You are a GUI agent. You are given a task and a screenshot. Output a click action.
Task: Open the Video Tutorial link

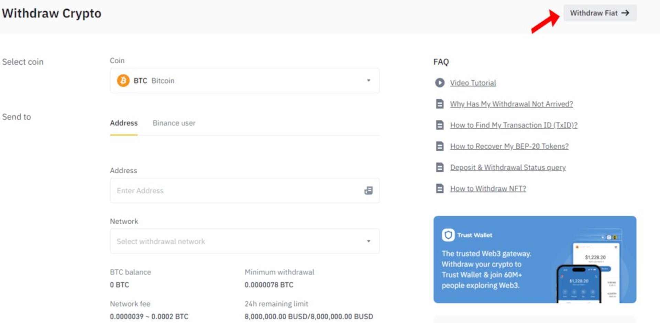pyautogui.click(x=473, y=83)
